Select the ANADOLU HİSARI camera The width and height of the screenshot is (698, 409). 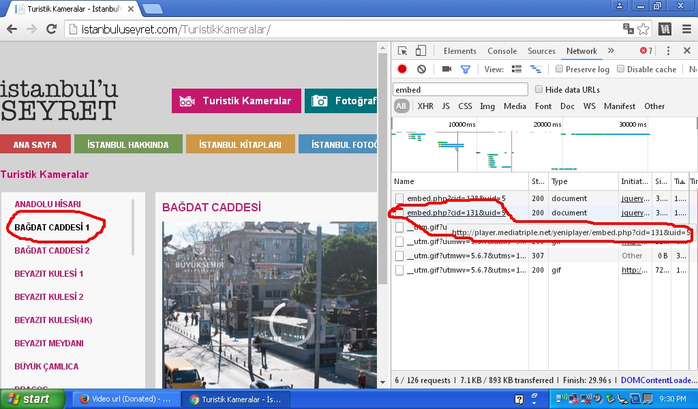click(x=48, y=204)
